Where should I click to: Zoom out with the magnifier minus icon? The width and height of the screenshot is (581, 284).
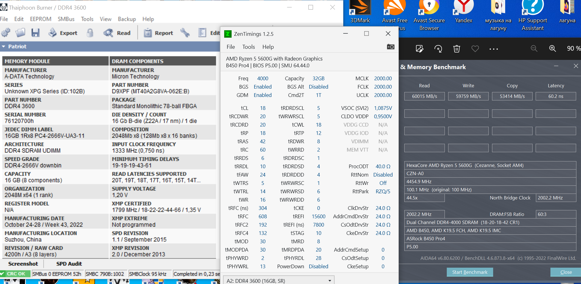[534, 48]
